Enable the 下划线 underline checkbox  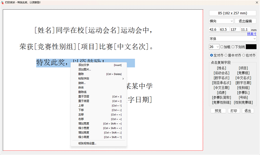233,47
